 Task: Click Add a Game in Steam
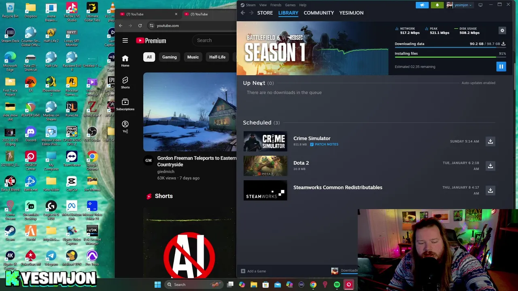coord(253,271)
